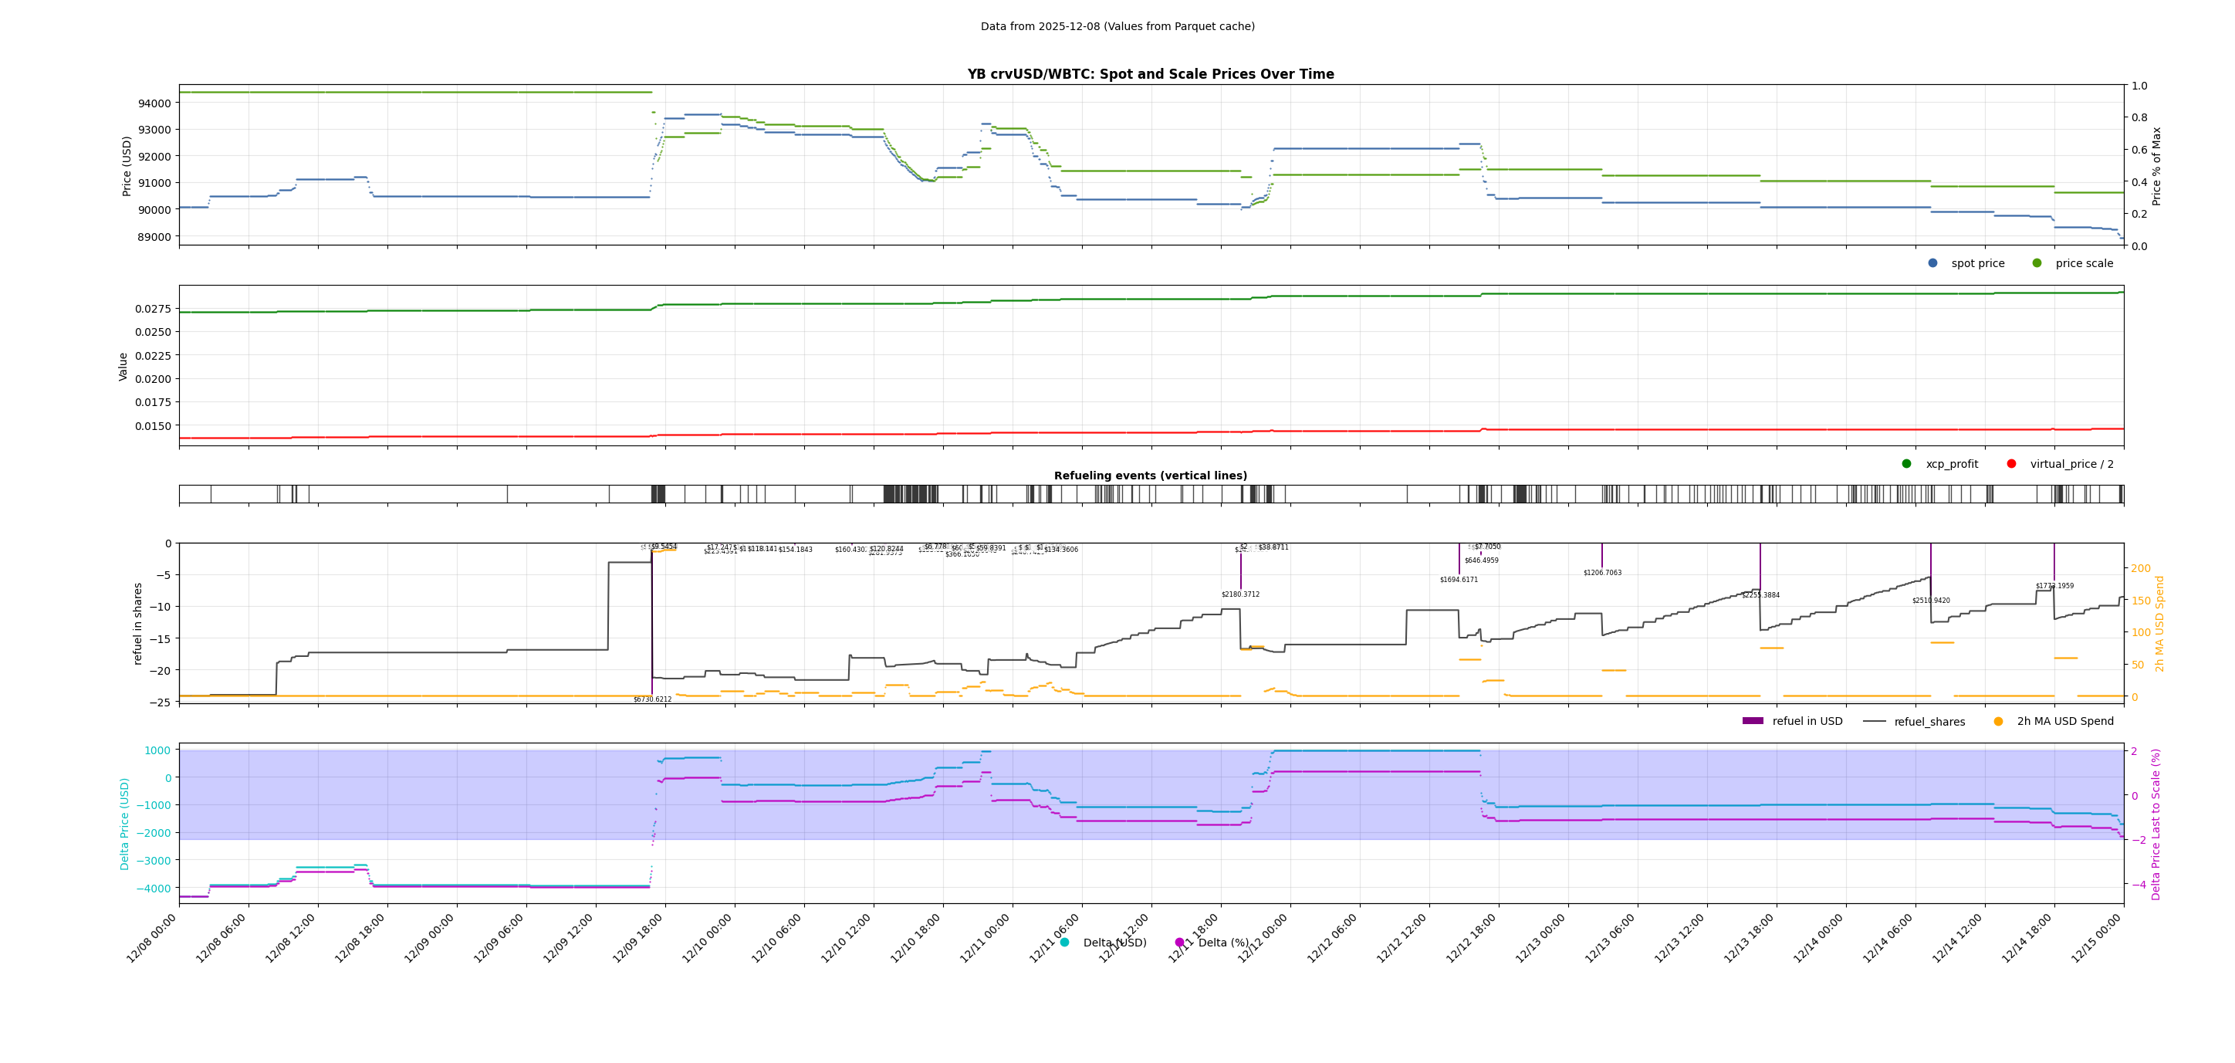The height and width of the screenshot is (1063, 2235).
Task: Click the purple refuel in USD swatch
Action: coord(1753,721)
